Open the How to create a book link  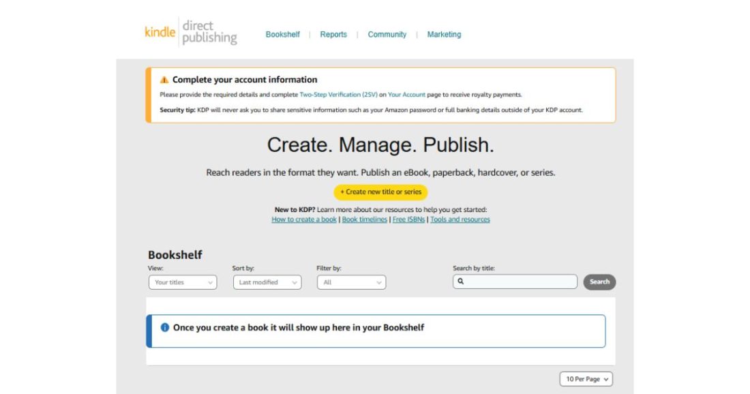303,219
